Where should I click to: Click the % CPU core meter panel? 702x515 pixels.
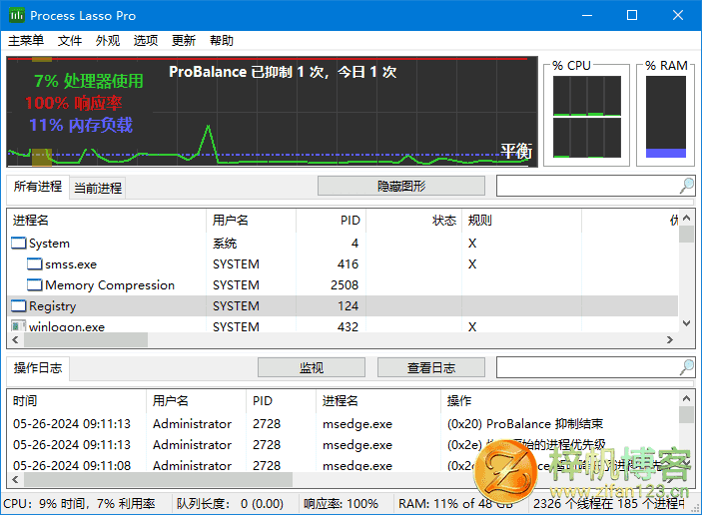pyautogui.click(x=587, y=117)
